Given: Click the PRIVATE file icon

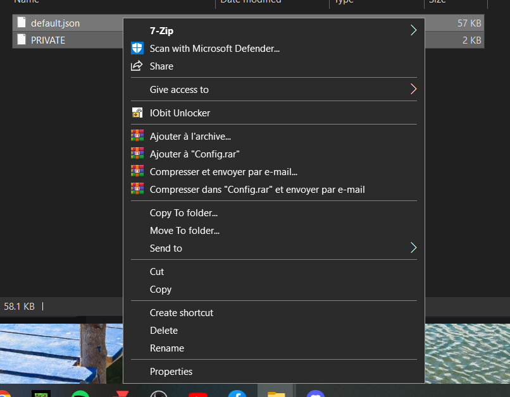Looking at the screenshot, I should tap(22, 39).
